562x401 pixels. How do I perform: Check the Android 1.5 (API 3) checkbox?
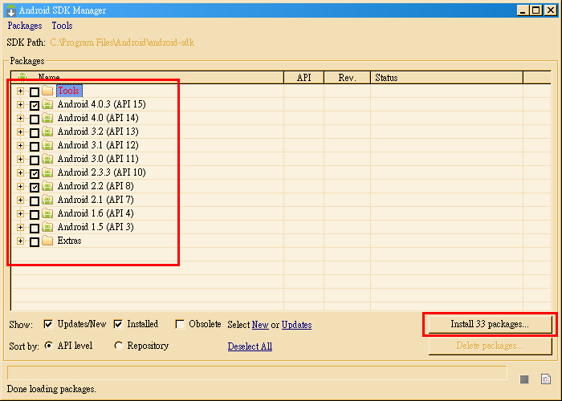point(35,228)
